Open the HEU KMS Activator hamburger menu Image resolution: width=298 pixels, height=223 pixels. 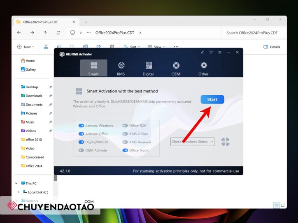tap(220, 52)
